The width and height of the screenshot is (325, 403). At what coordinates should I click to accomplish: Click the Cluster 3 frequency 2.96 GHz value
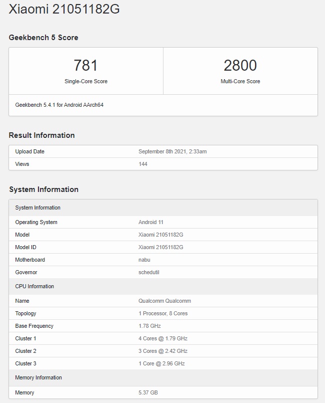161,363
